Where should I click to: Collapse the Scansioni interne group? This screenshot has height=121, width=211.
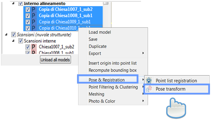click(x=13, y=41)
